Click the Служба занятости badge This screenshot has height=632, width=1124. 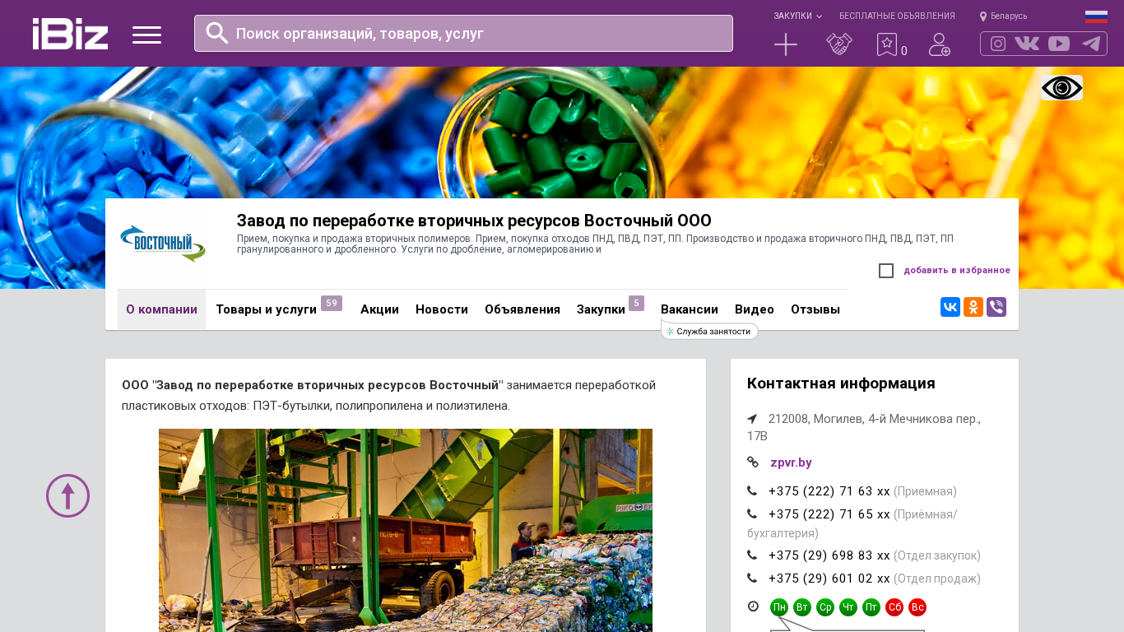pyautogui.click(x=709, y=332)
